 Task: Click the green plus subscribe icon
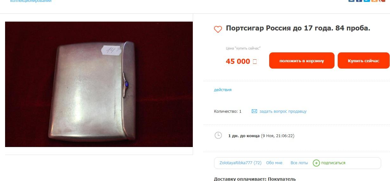[316, 163]
